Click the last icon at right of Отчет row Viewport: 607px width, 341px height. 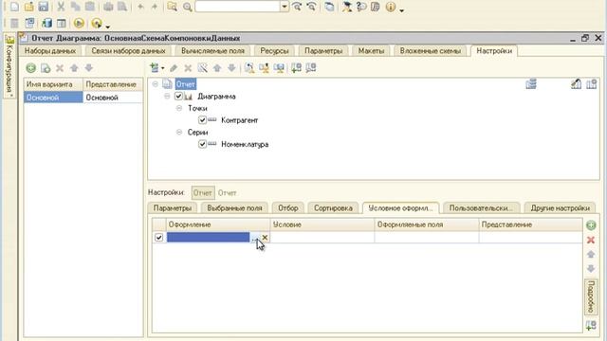coord(591,84)
